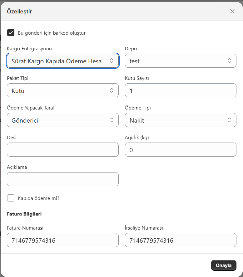Viewport: 243px width, 277px height.
Task: Expand the Depo dropdown showing 'test'
Action: tap(181, 61)
